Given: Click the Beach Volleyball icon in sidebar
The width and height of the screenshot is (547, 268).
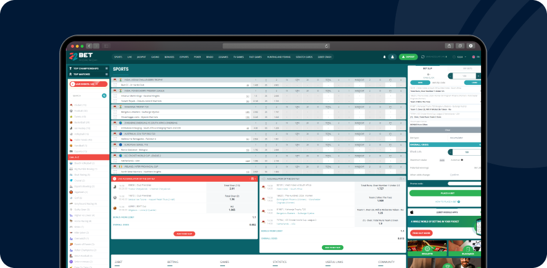Looking at the screenshot, I should pyautogui.click(x=71, y=163).
